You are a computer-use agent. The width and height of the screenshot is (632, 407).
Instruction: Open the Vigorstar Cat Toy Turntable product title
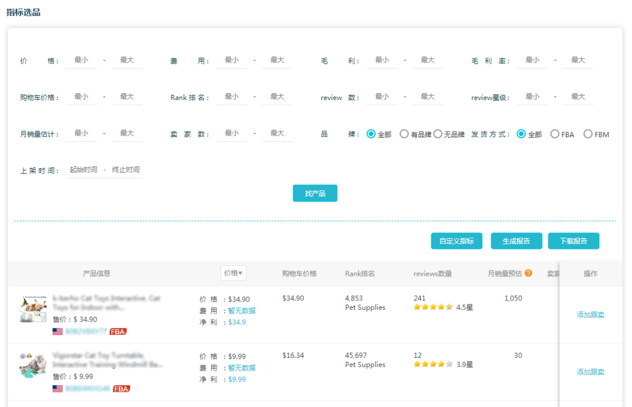[108, 360]
